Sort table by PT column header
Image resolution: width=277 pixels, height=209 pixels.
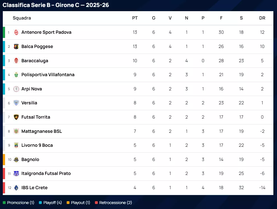coord(135,18)
